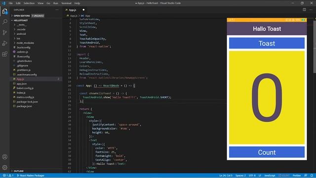
Task: Open the Terminal menu
Action: (66, 3)
